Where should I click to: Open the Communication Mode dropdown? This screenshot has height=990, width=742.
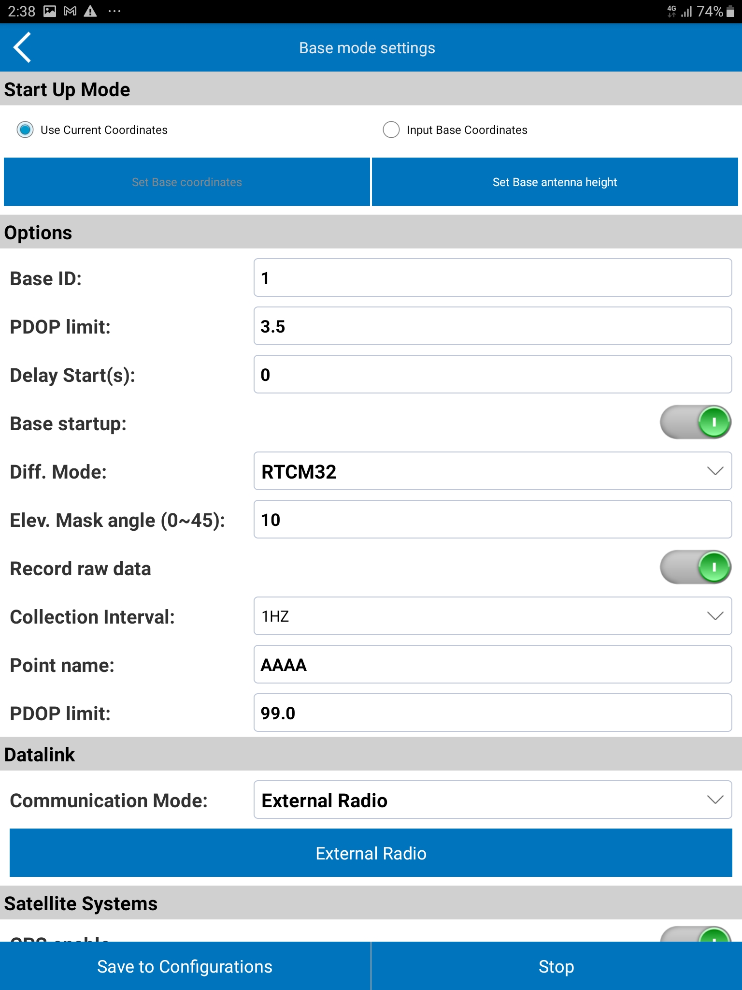coord(492,800)
